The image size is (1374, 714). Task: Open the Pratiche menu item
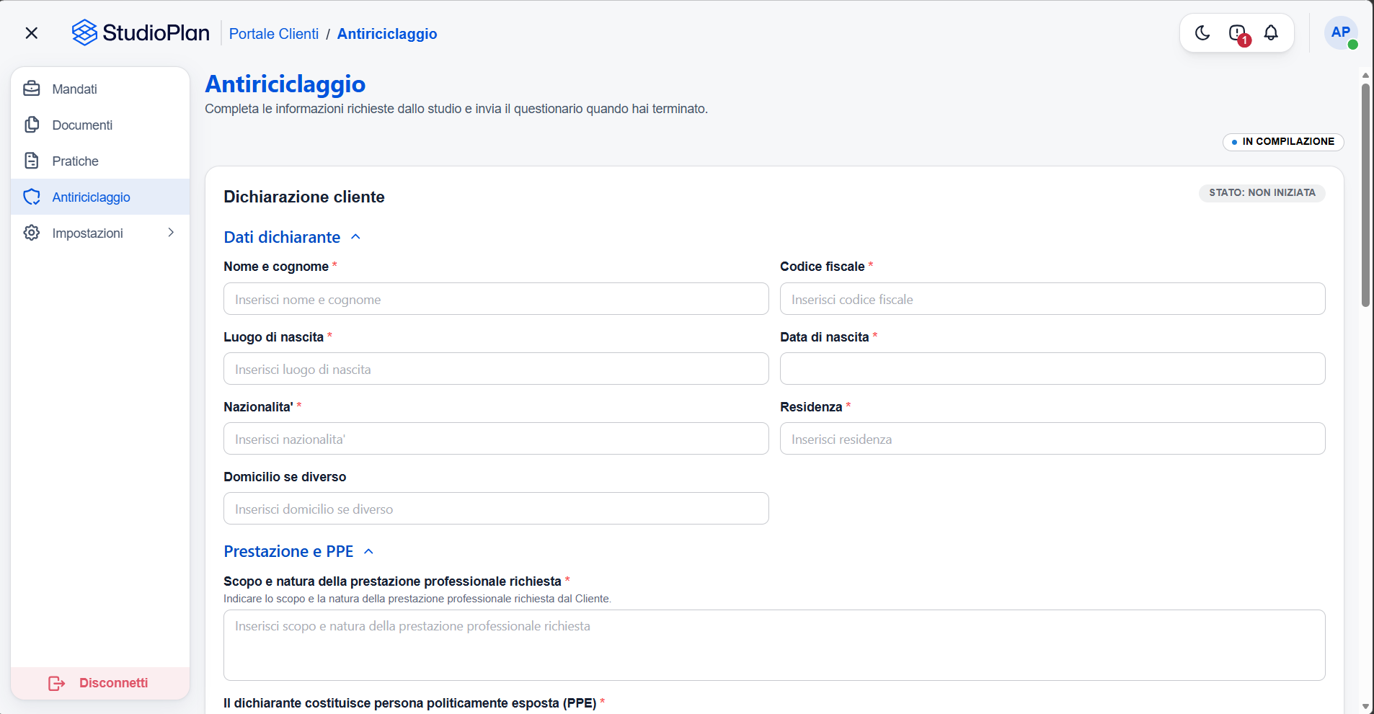100,161
